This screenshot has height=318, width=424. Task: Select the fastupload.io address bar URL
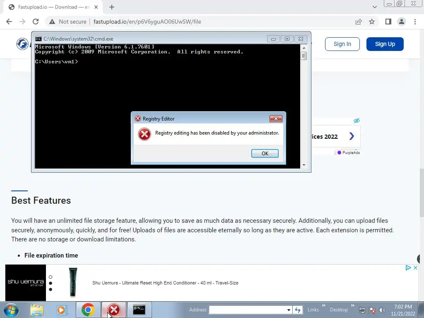[x=147, y=22]
